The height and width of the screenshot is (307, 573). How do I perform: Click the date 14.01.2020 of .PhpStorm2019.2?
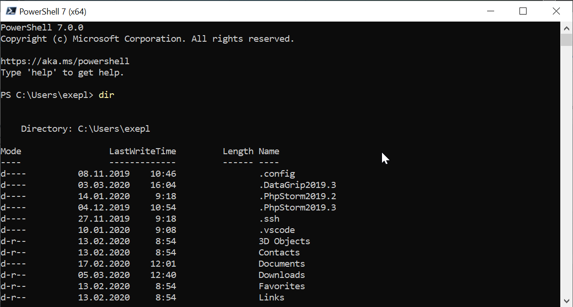click(x=104, y=196)
